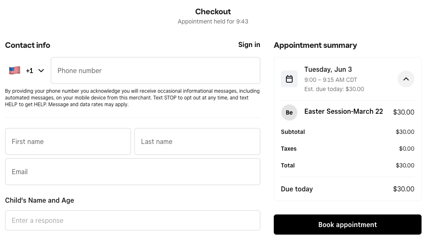Click the appointment held timer text
The height and width of the screenshot is (243, 427).
[213, 21]
